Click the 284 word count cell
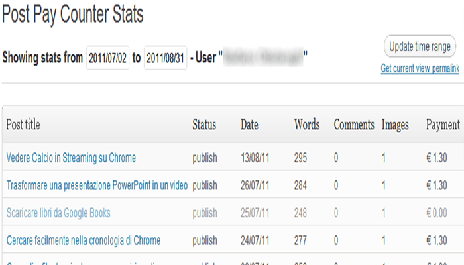Screen dimensions: 464x265 tap(300, 185)
